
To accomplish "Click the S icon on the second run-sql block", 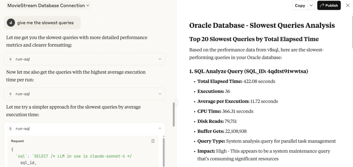I will pyautogui.click(x=10, y=94).
